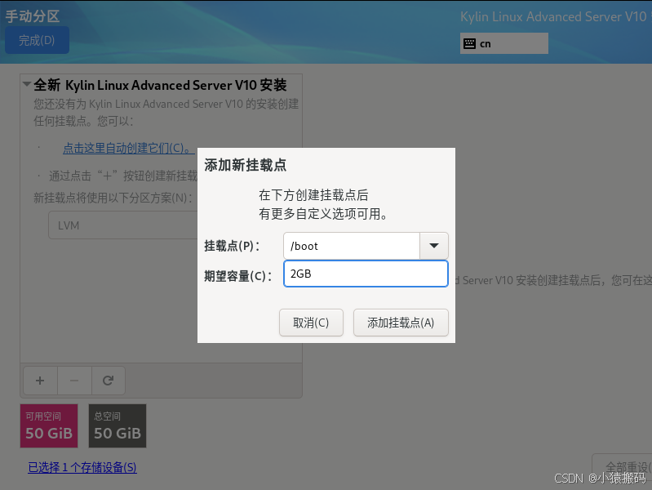
Task: Open the selected storage devices link
Action: tap(82, 467)
